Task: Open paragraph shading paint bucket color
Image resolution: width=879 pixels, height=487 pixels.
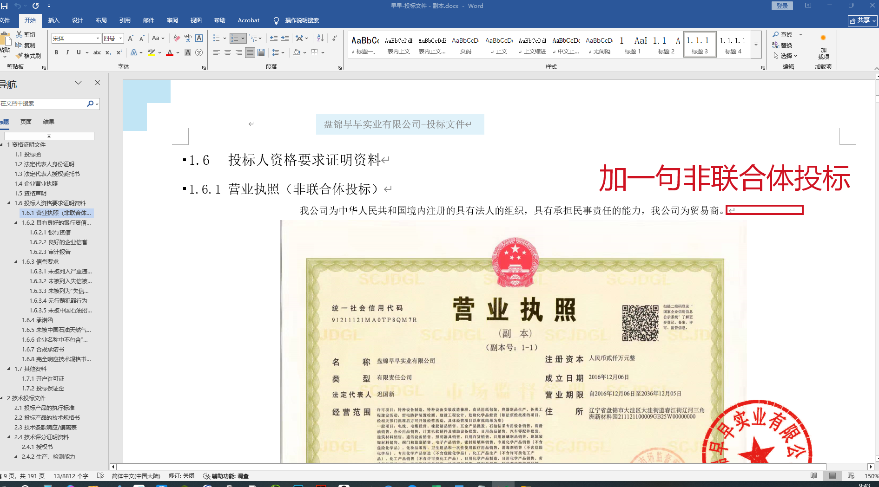Action: pyautogui.click(x=297, y=52)
